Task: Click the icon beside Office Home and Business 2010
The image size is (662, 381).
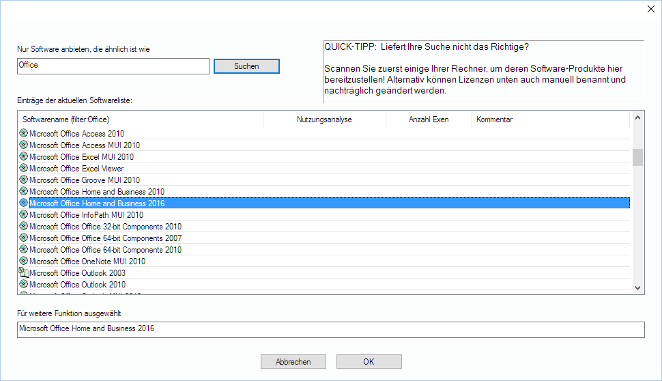Action: [24, 191]
